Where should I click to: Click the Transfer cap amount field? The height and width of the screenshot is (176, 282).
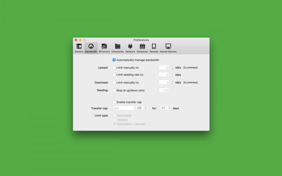pyautogui.click(x=123, y=108)
